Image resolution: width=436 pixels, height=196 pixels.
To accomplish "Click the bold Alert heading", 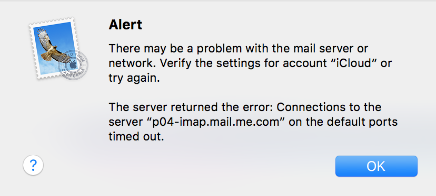I will pyautogui.click(x=125, y=25).
